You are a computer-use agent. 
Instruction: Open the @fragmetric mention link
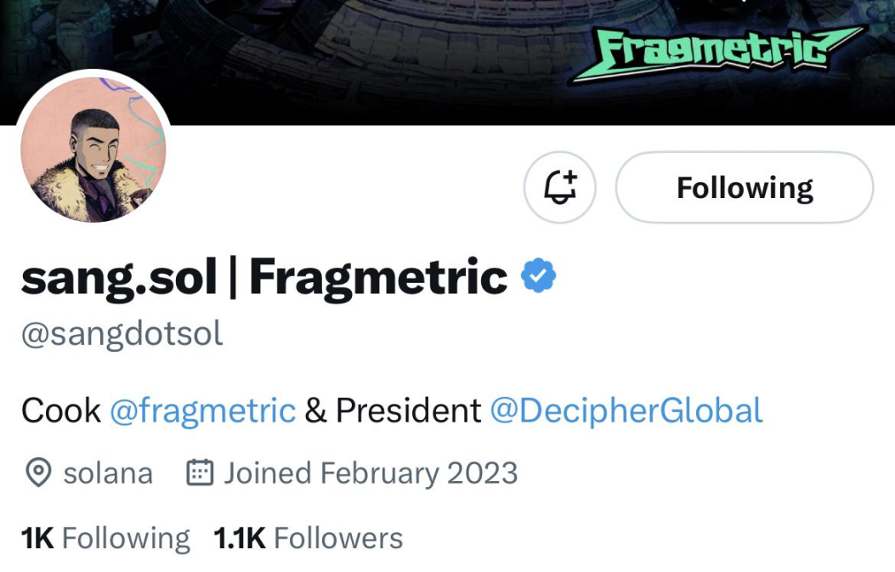point(203,411)
